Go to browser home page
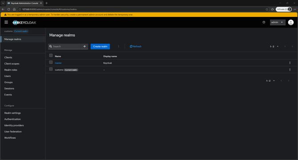The image size is (298, 160). point(14,9)
